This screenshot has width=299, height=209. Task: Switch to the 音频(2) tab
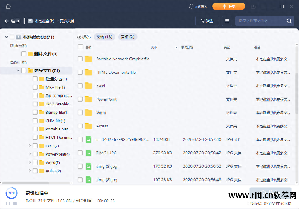(127, 37)
